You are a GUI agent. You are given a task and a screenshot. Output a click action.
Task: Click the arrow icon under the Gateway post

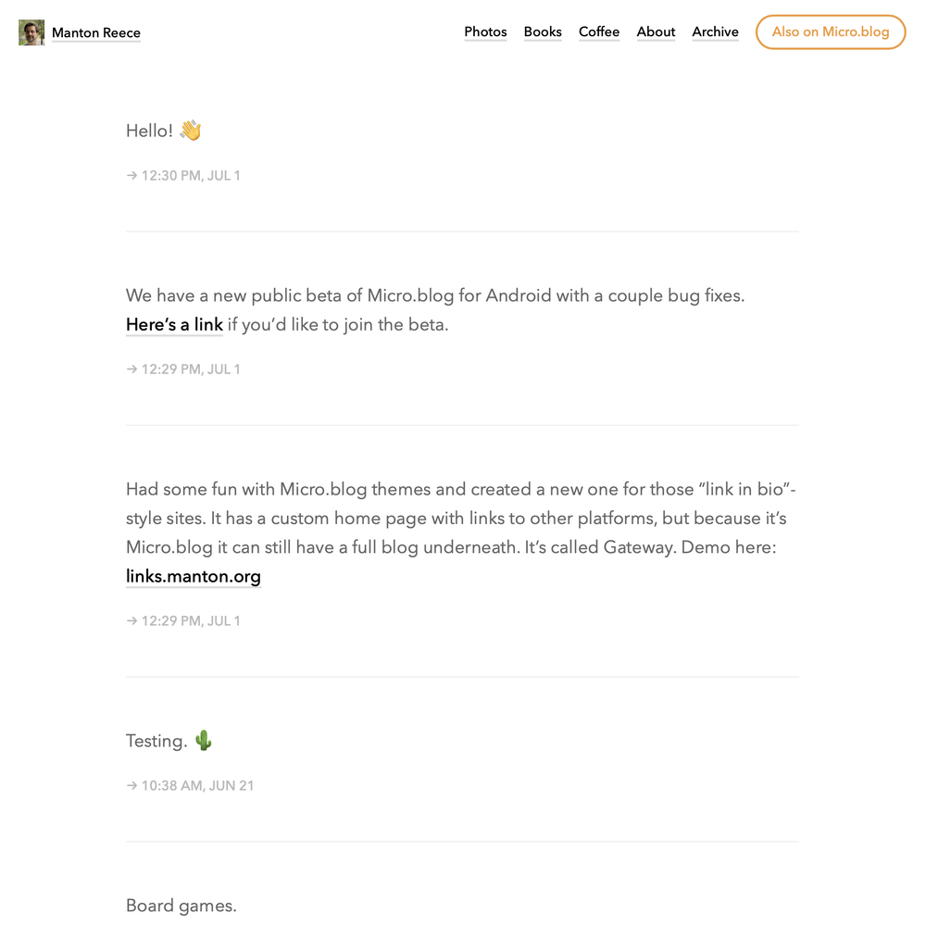point(131,621)
